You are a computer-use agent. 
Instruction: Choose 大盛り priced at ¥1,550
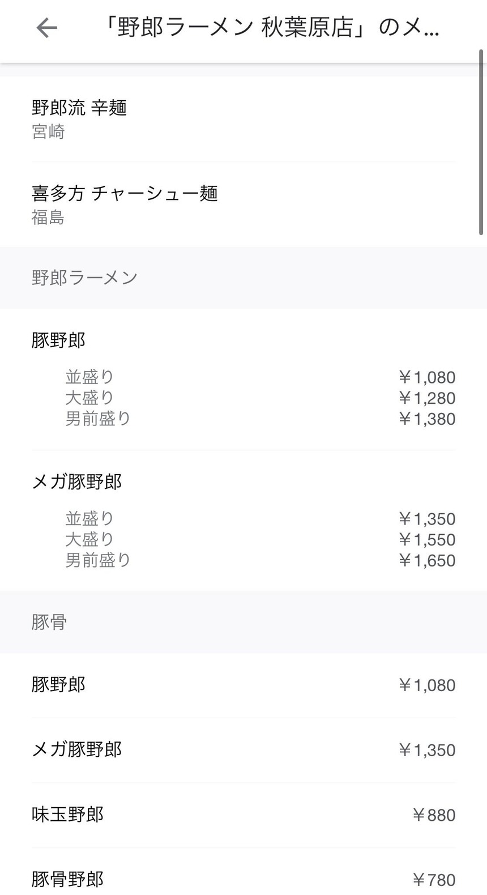point(89,539)
